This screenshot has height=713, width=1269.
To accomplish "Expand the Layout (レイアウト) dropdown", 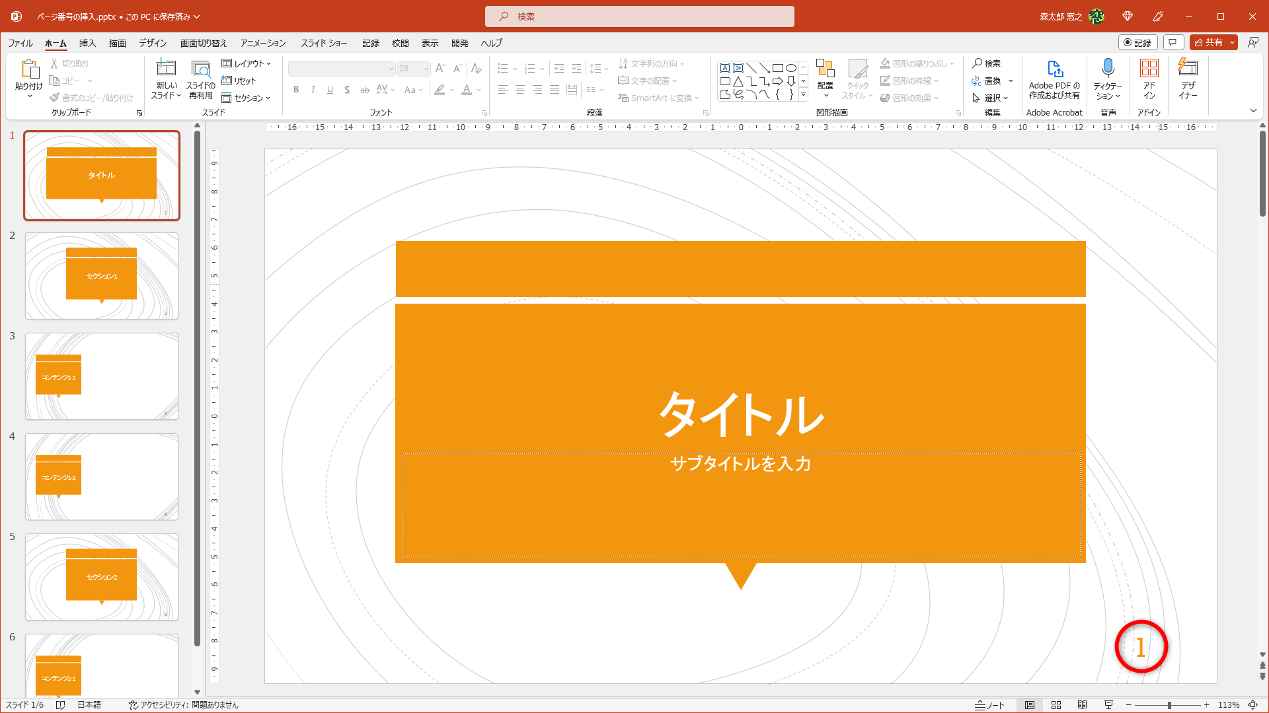I will 248,63.
